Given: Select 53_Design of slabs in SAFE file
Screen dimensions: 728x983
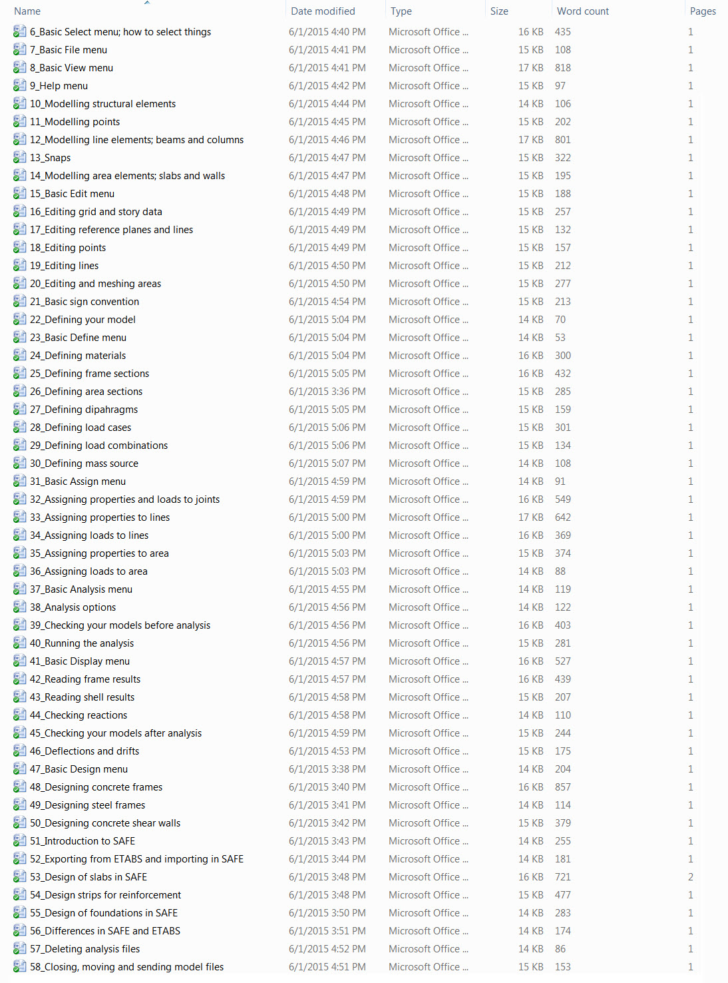Looking at the screenshot, I should click(x=89, y=877).
